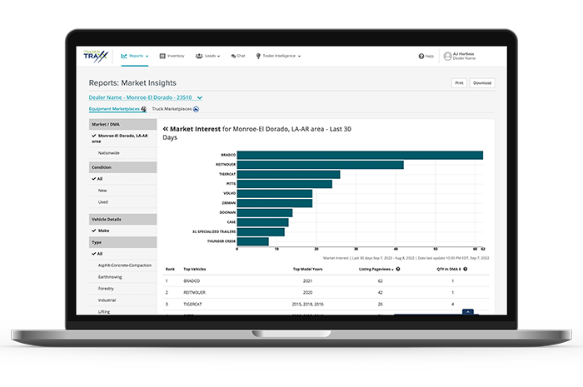Image resolution: width=583 pixels, height=387 pixels.
Task: Click the THUNDER CREEK bar in chart
Action: pos(253,241)
